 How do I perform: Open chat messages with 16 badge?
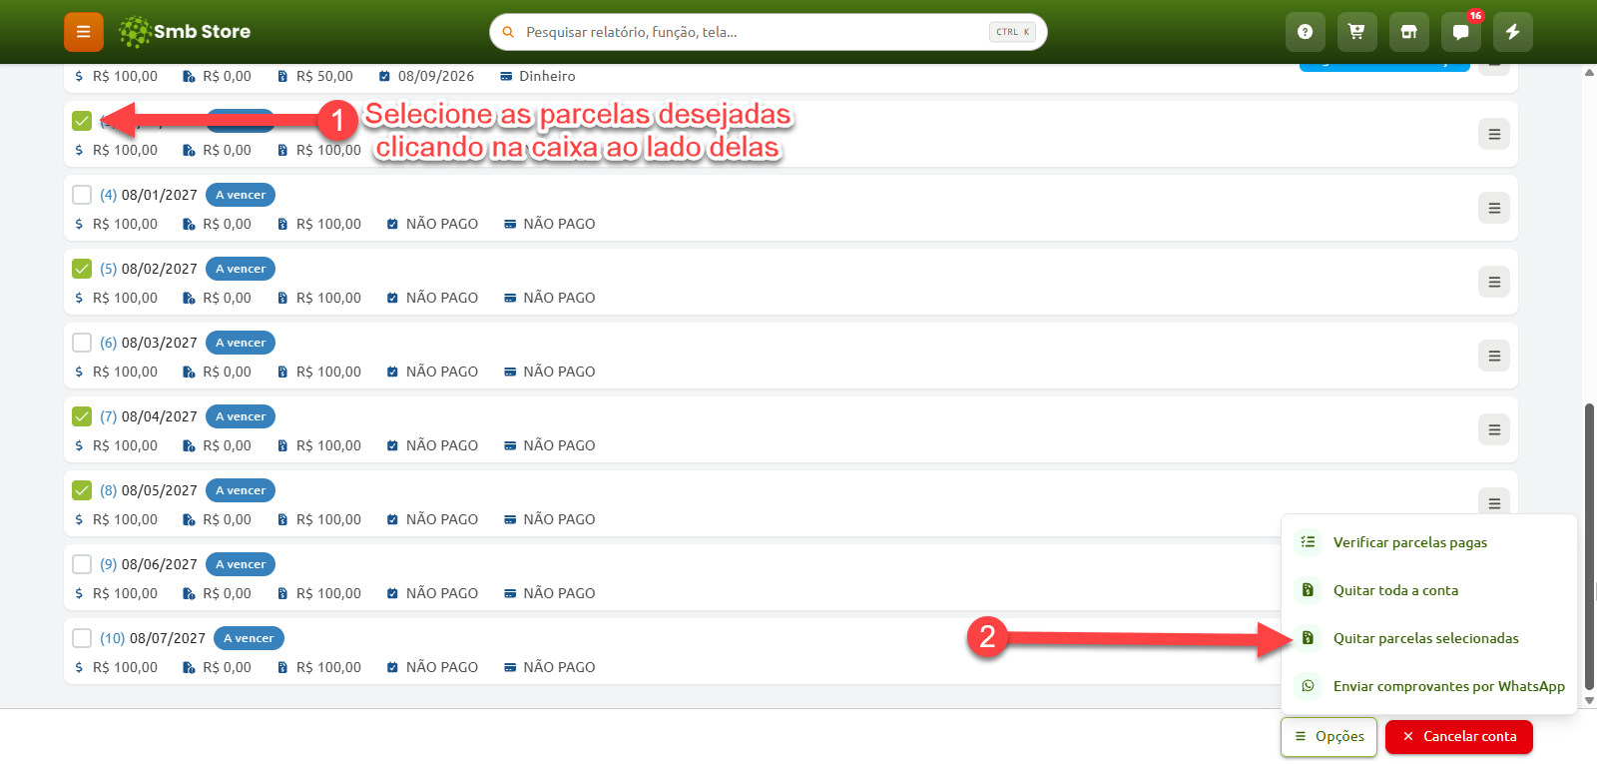coord(1460,32)
